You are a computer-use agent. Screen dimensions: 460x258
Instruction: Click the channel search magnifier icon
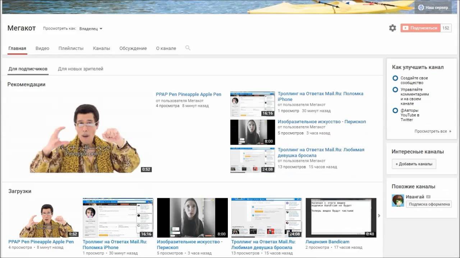click(188, 48)
